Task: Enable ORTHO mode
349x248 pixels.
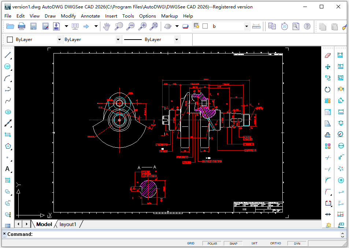Action: pos(275,243)
